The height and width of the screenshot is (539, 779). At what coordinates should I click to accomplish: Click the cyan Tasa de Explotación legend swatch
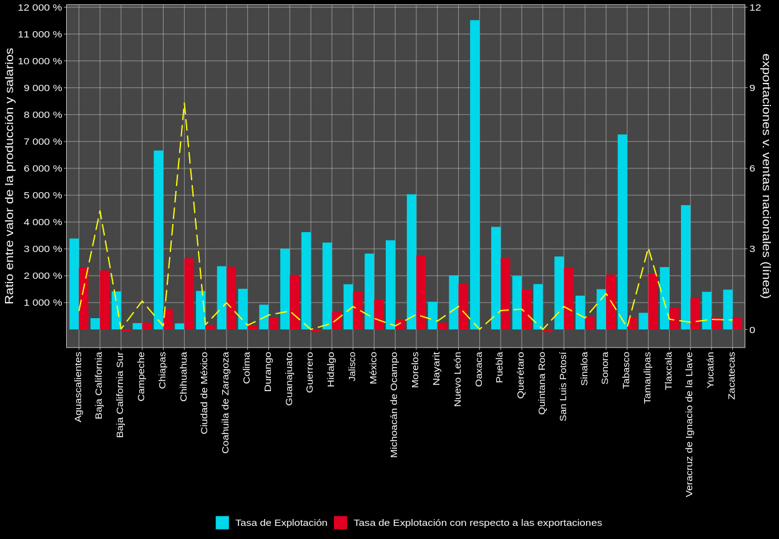tap(222, 523)
